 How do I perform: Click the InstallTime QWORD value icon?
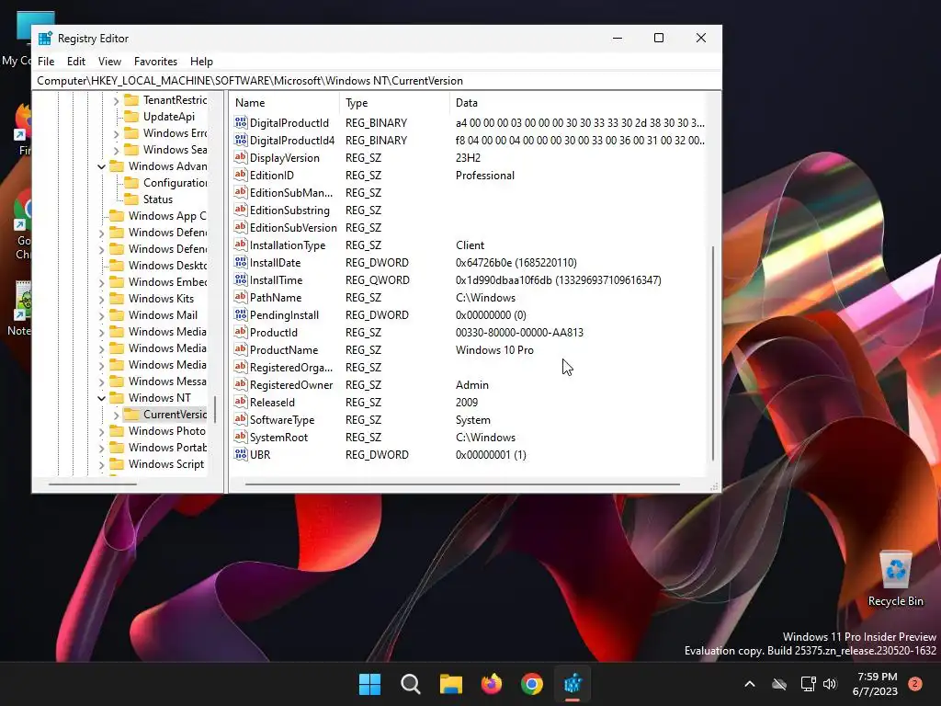point(241,279)
